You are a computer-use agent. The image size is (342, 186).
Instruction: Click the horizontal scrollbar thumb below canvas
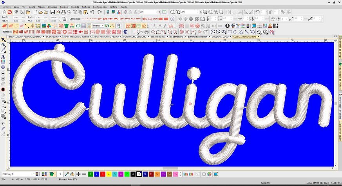170,168
